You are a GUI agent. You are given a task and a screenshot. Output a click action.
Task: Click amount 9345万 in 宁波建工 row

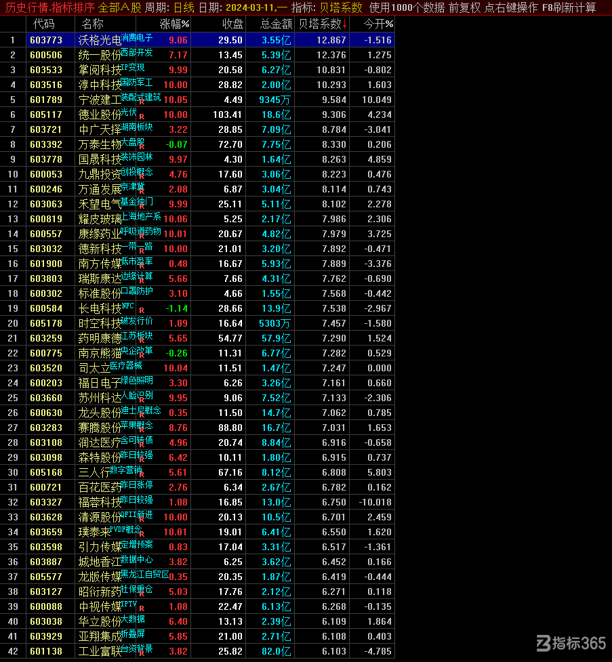click(x=275, y=100)
